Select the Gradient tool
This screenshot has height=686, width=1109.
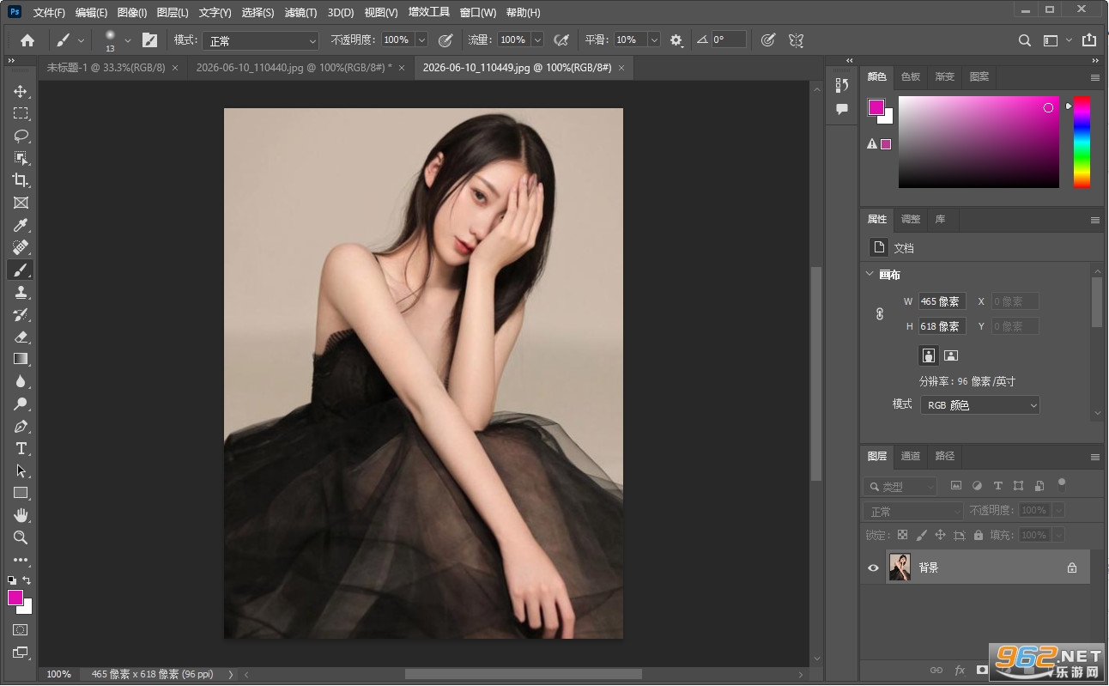coord(21,359)
